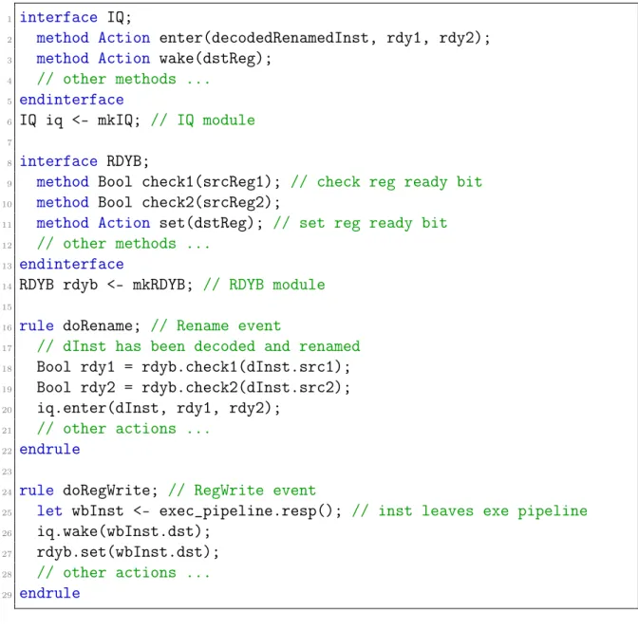This screenshot has width=638, height=630.
Task: Click the '// check reg ready bit' comment
Action: [x=386, y=182]
